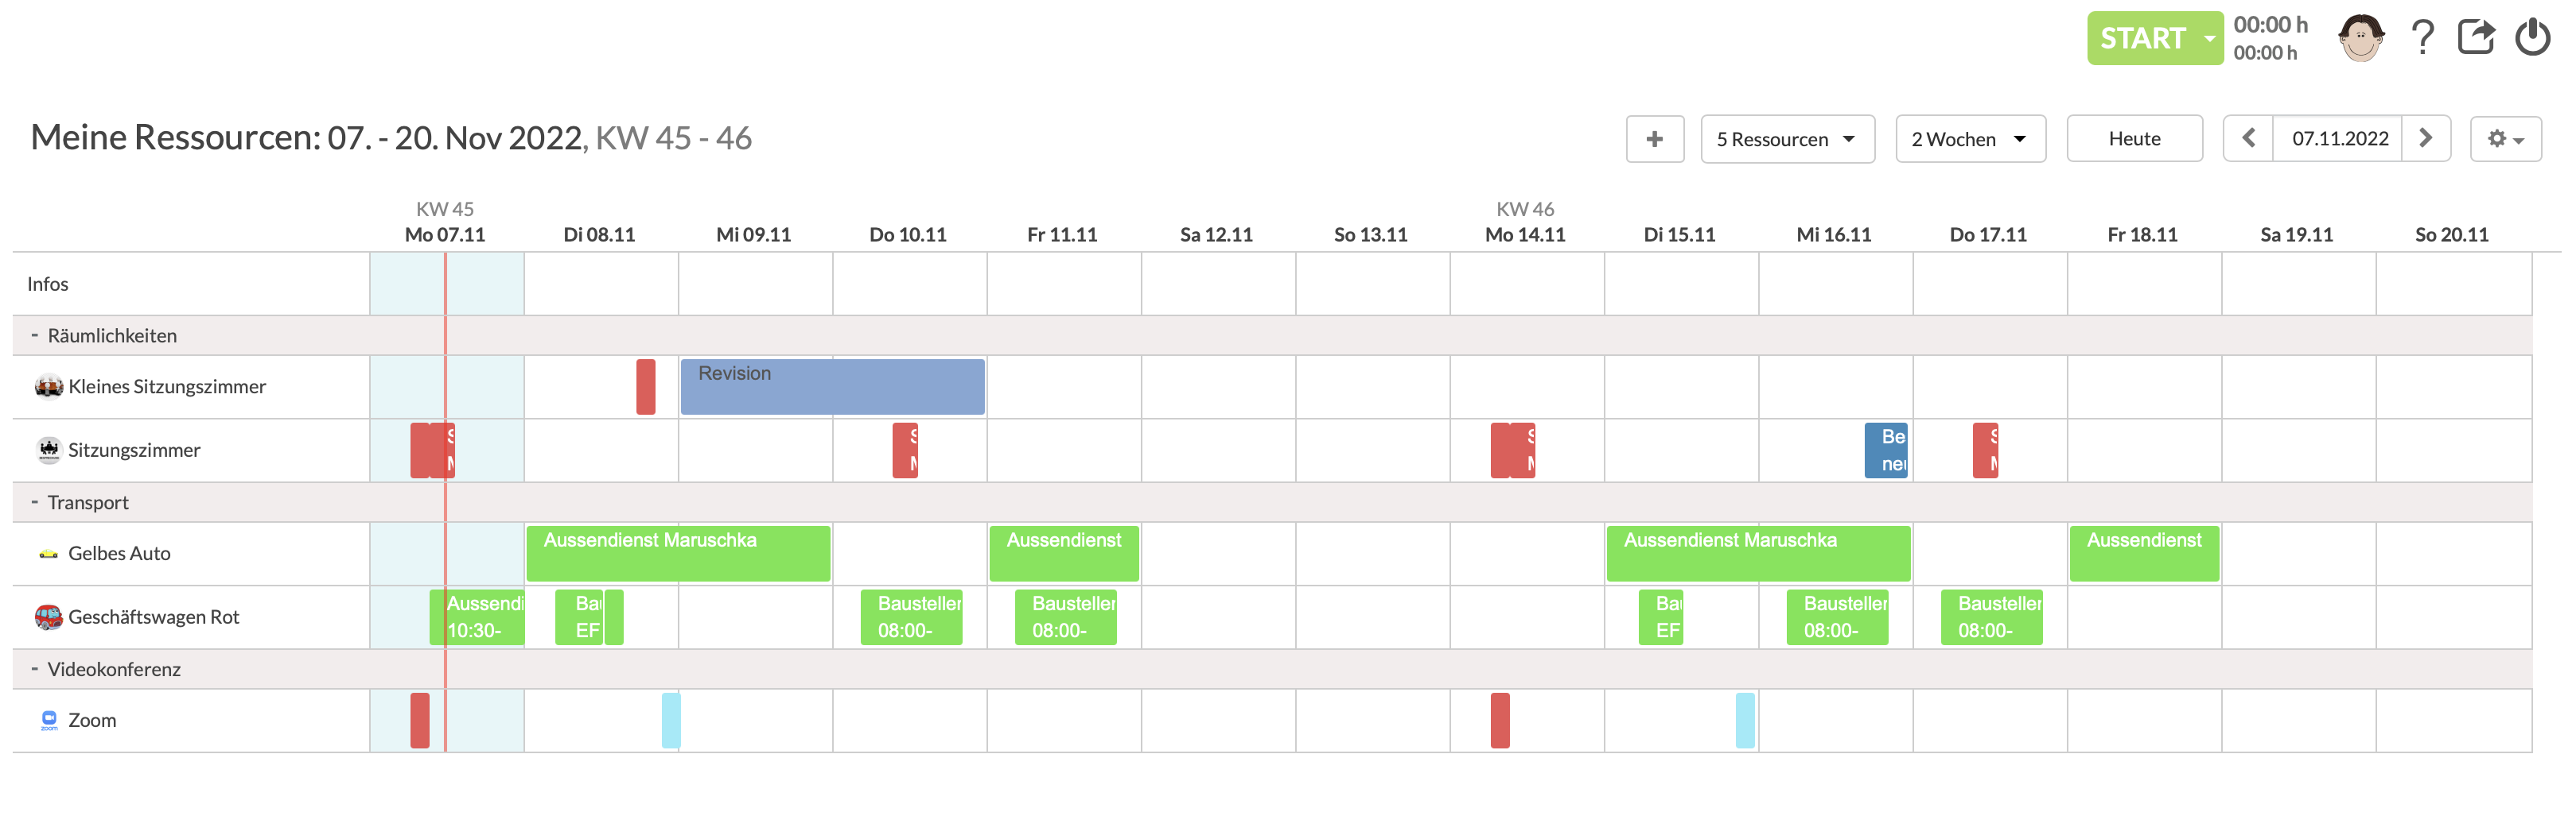Open the blue Revision booking
Screen dimensions: 2576x839
832,387
